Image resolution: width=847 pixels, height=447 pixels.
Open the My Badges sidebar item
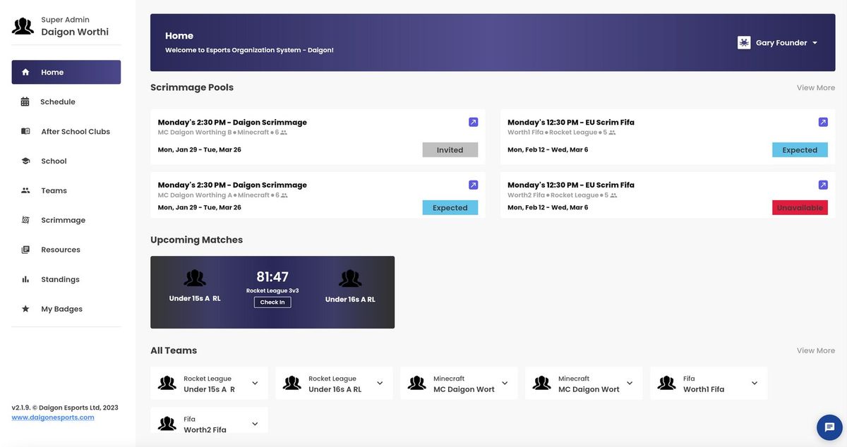[x=66, y=309]
